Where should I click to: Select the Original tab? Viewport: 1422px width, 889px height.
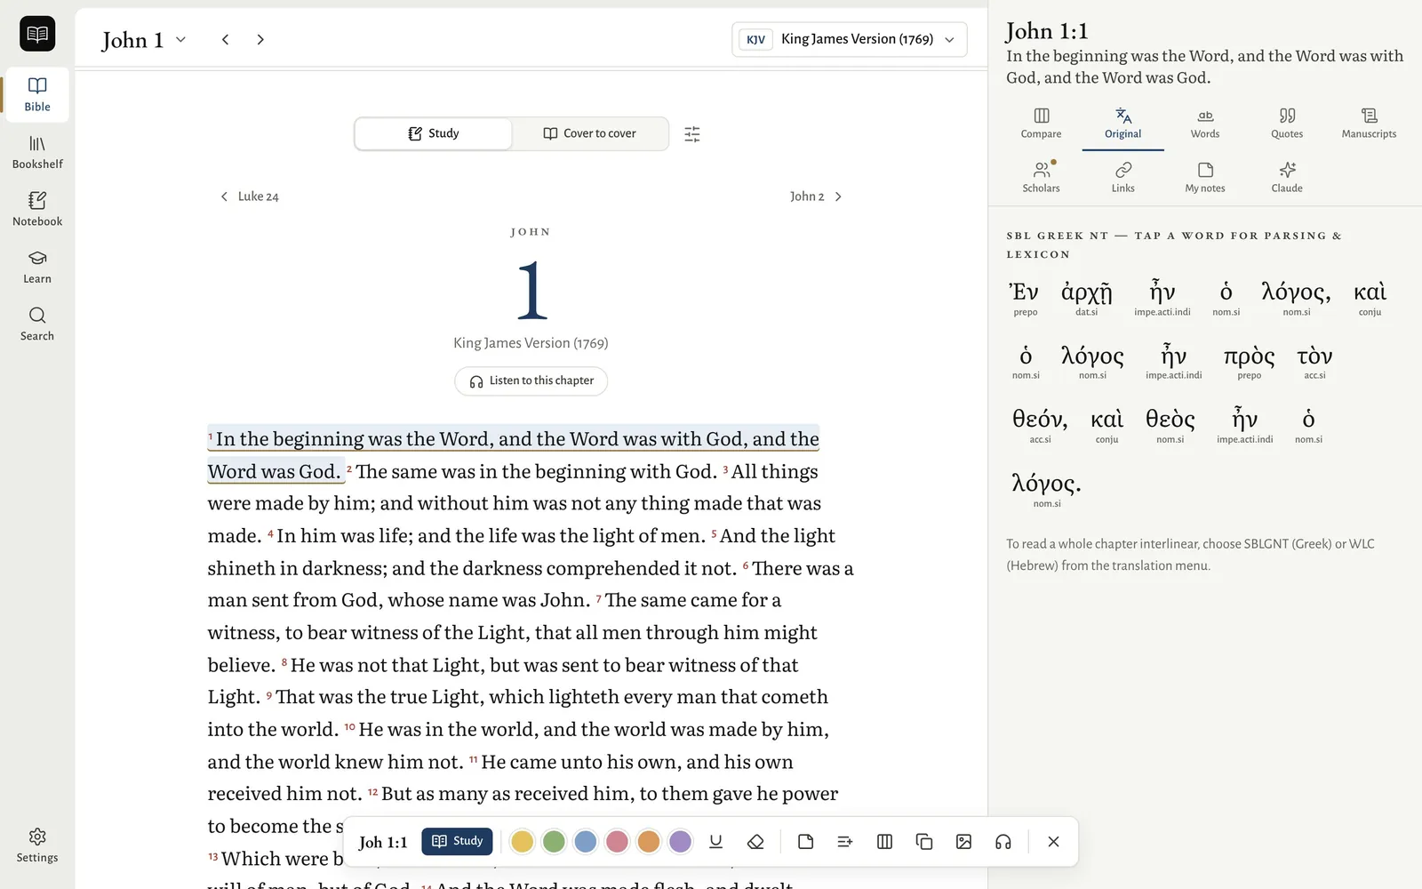click(x=1123, y=124)
